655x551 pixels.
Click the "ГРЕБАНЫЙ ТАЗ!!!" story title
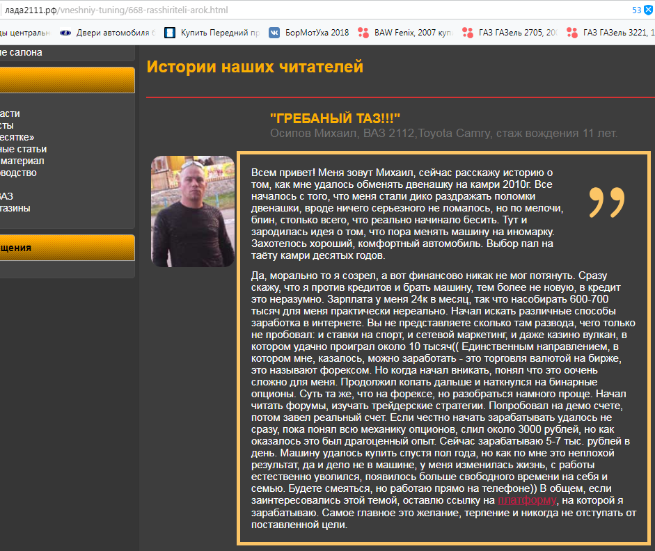(x=335, y=118)
